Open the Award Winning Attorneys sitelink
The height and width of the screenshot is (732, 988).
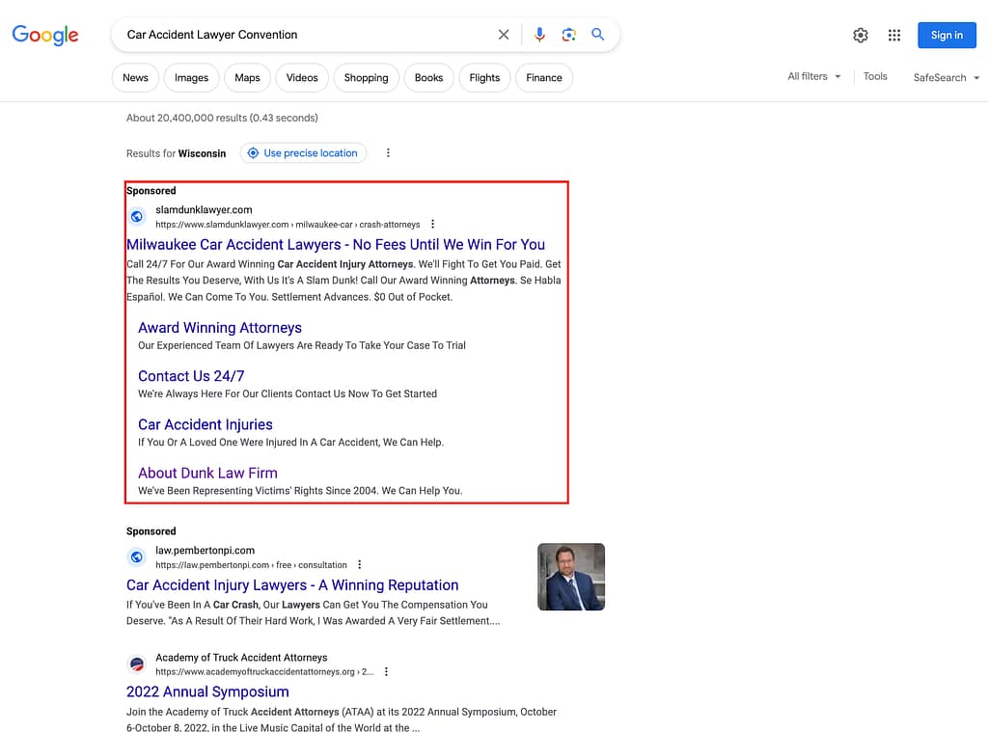(220, 328)
